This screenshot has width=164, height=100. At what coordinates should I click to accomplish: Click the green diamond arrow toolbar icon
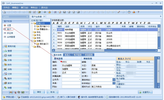coord(45,12)
